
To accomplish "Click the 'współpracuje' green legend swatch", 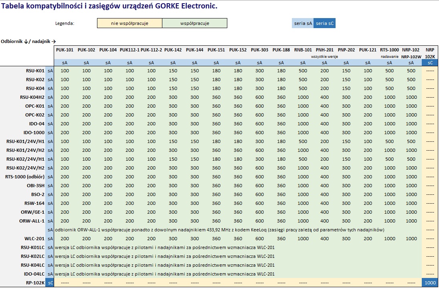I will (x=194, y=23).
